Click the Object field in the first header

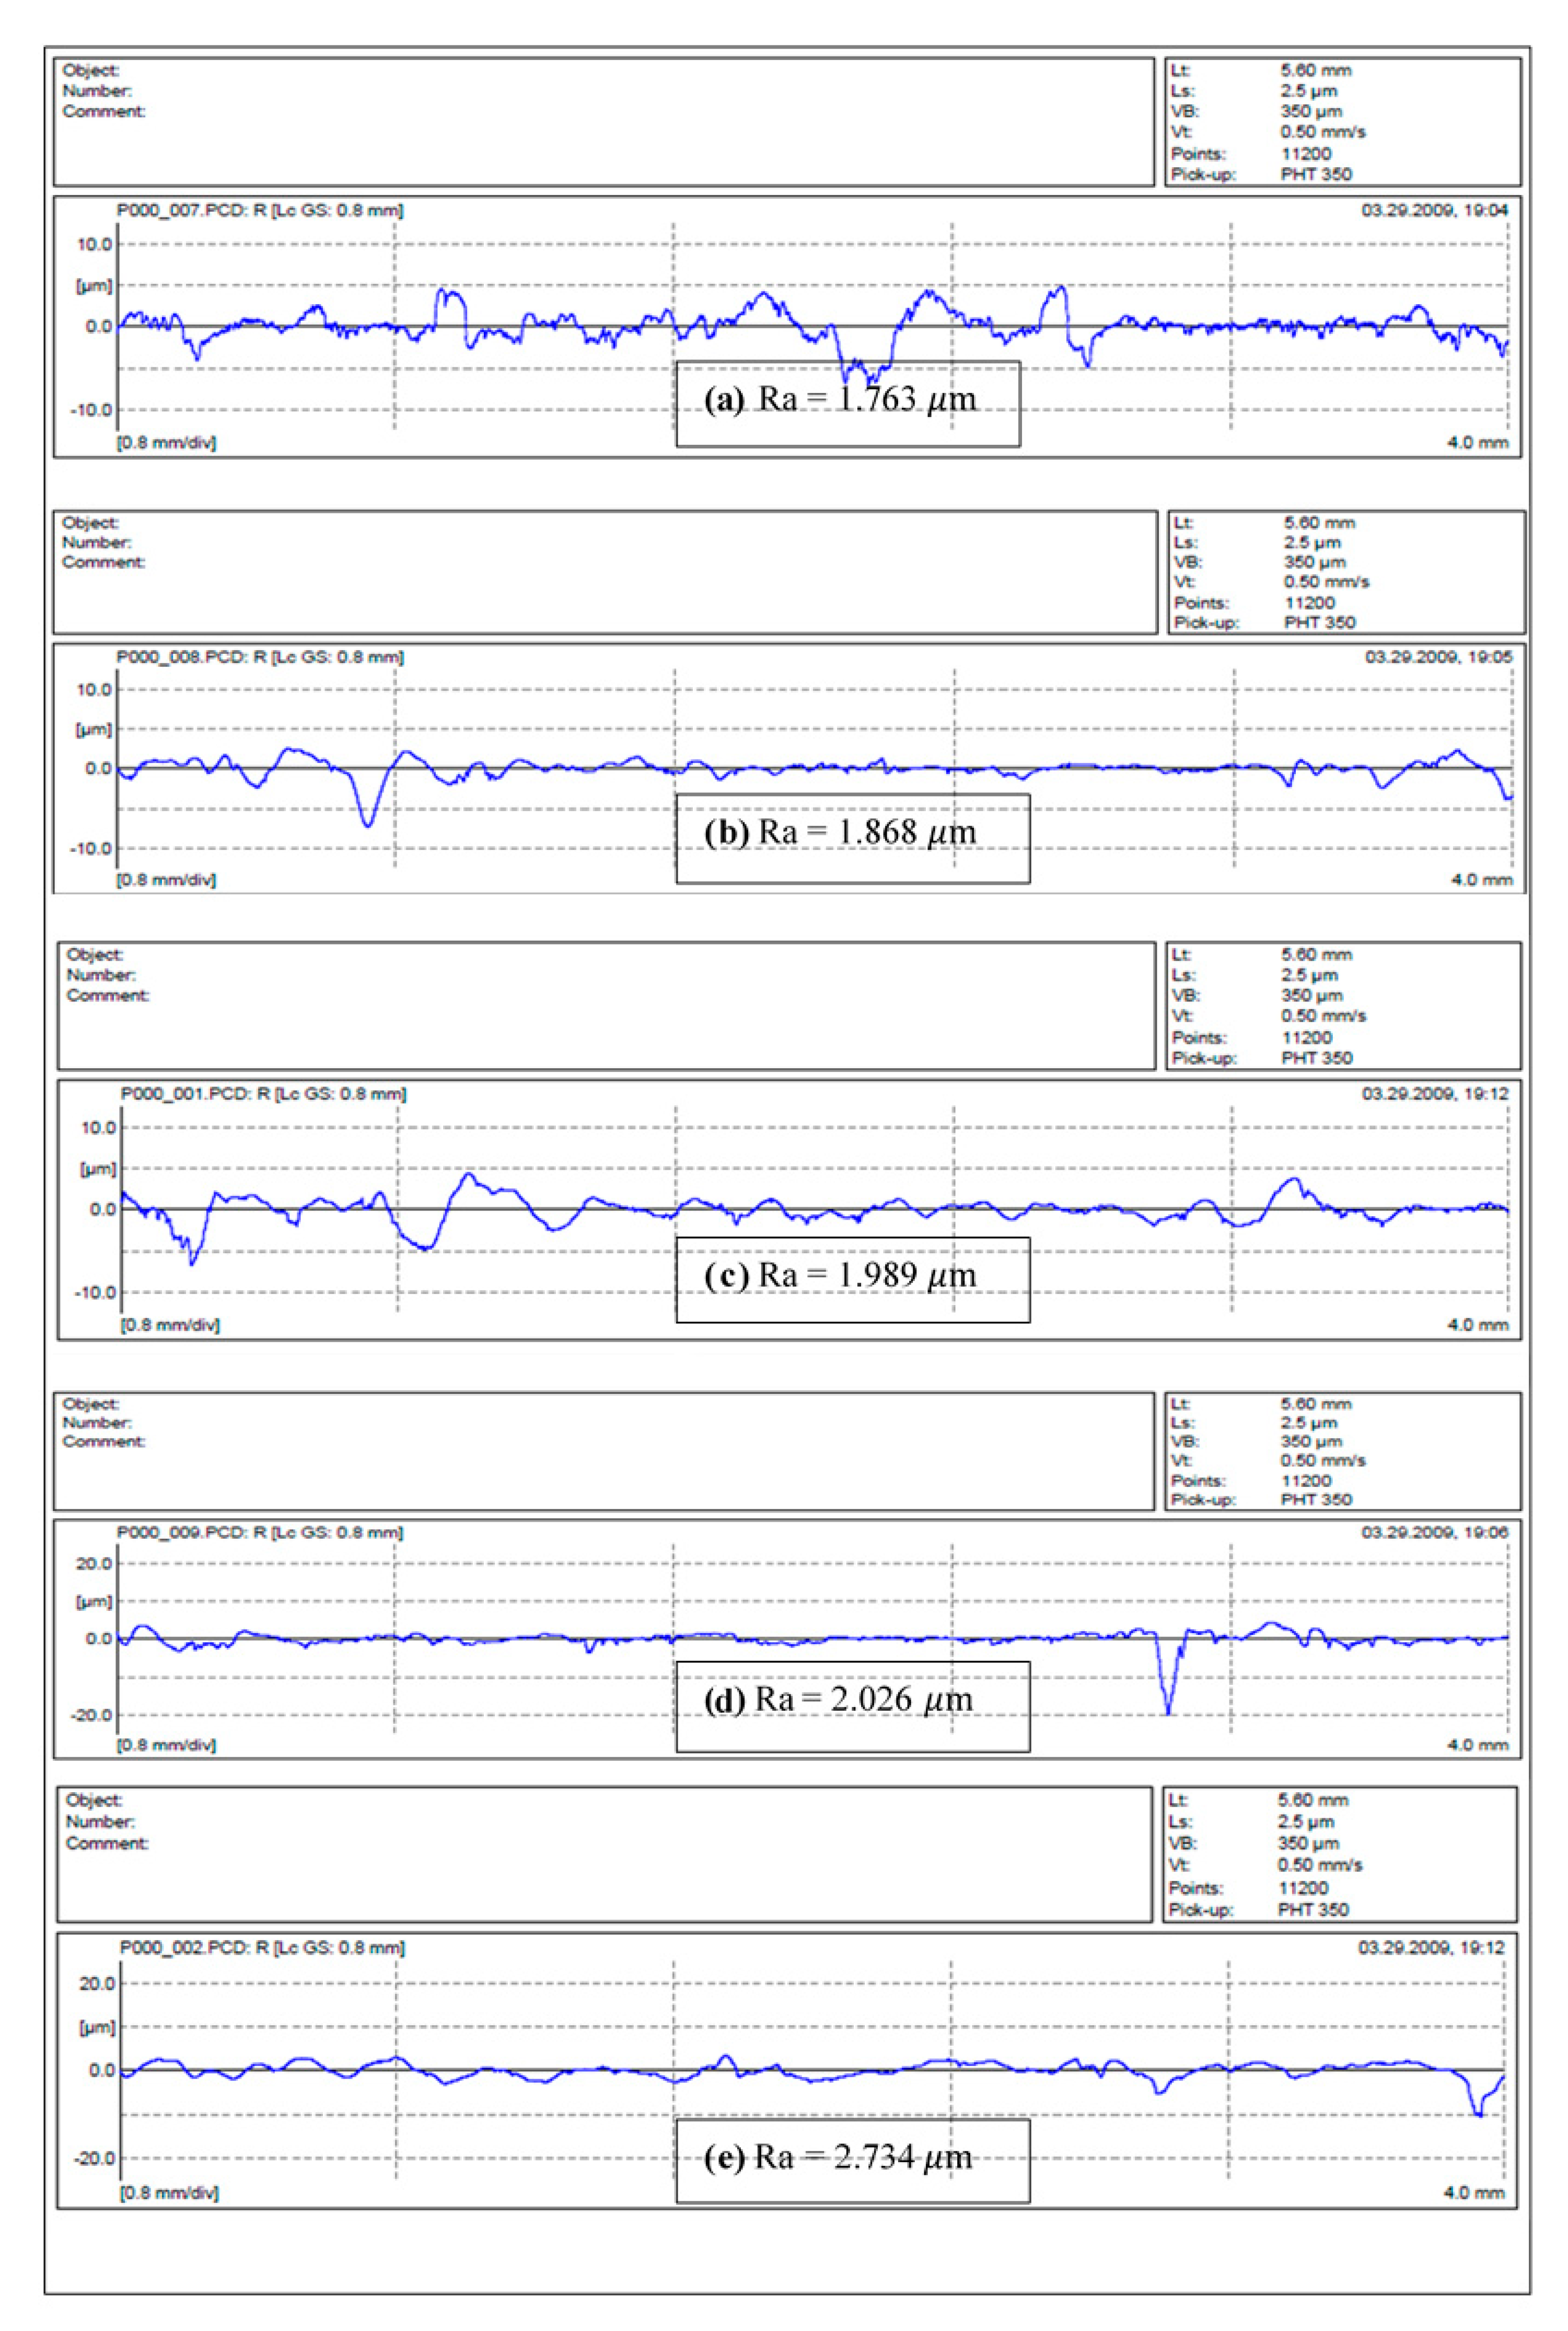pos(91,70)
